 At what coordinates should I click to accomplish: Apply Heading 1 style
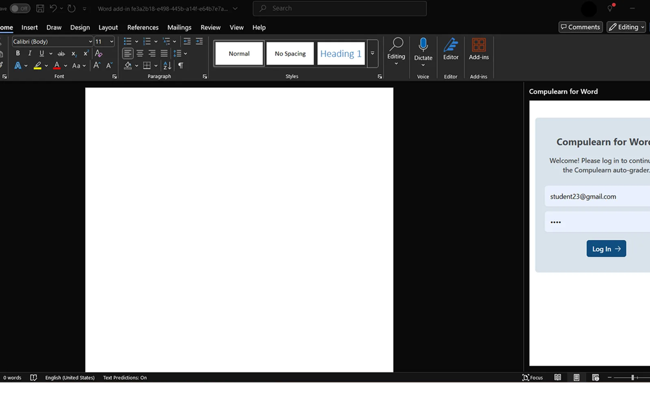[341, 54]
